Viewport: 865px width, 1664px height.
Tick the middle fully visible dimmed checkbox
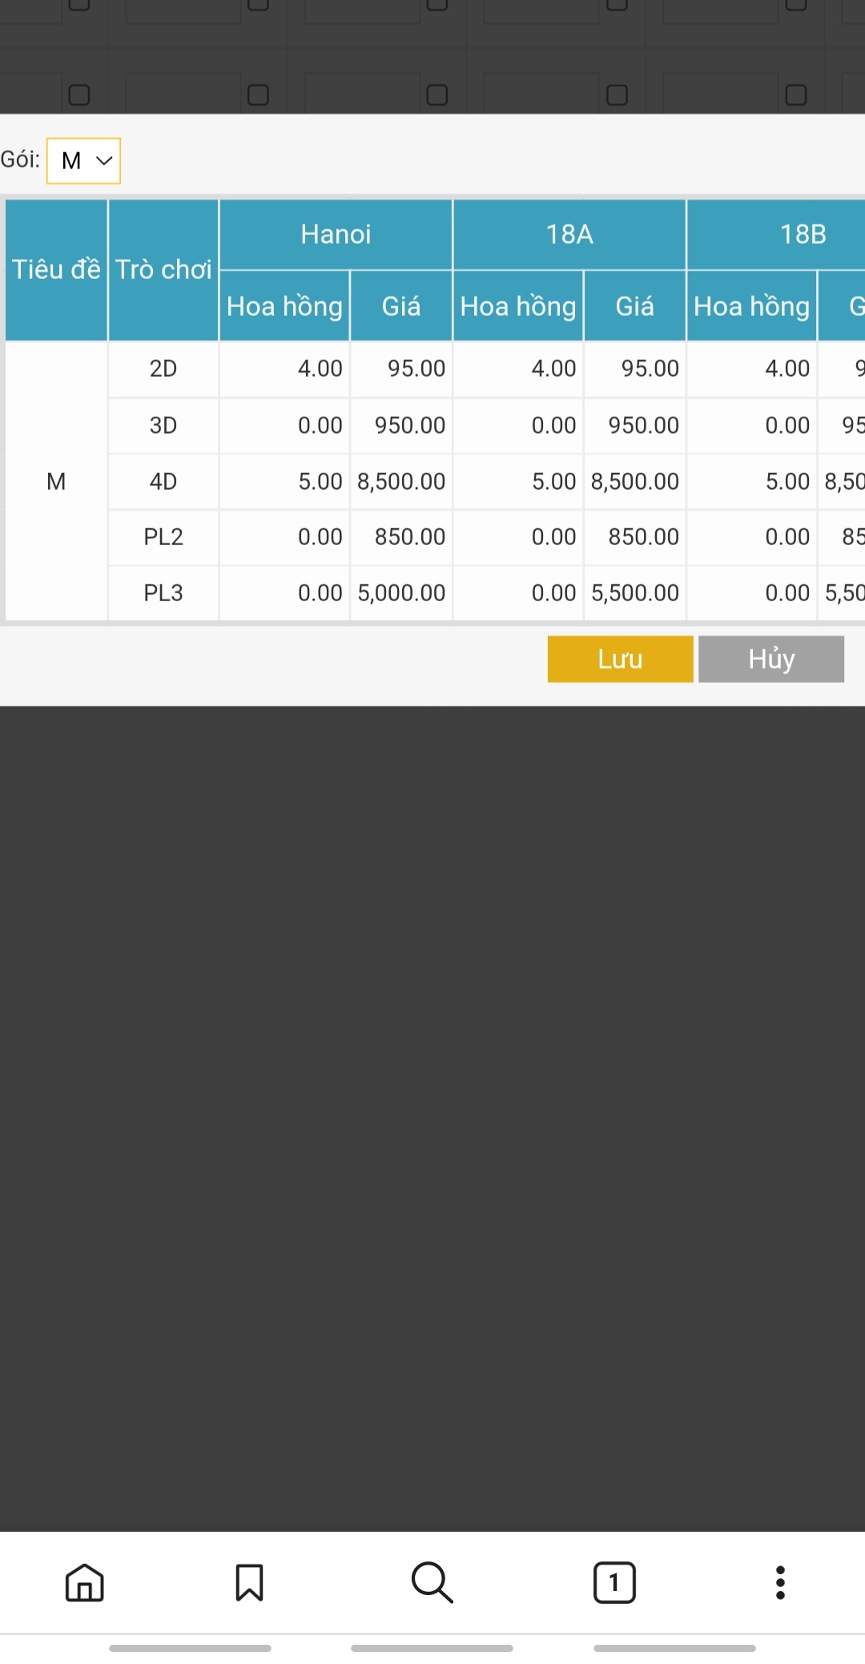tap(437, 95)
